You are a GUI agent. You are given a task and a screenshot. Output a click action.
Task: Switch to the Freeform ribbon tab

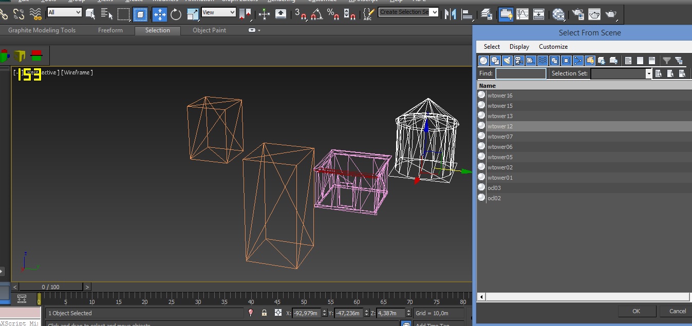tap(110, 30)
